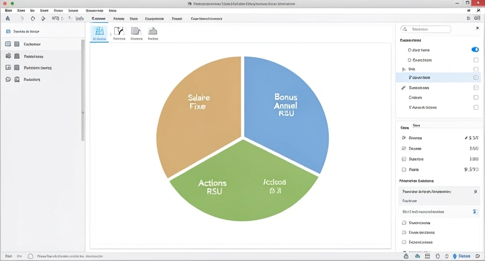
Task: Click the refresh icon at the status bar's far right
Action: 477,256
